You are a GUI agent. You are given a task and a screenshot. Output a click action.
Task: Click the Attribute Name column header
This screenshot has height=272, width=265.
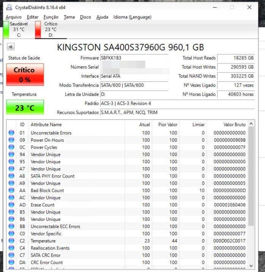[x=77, y=125]
